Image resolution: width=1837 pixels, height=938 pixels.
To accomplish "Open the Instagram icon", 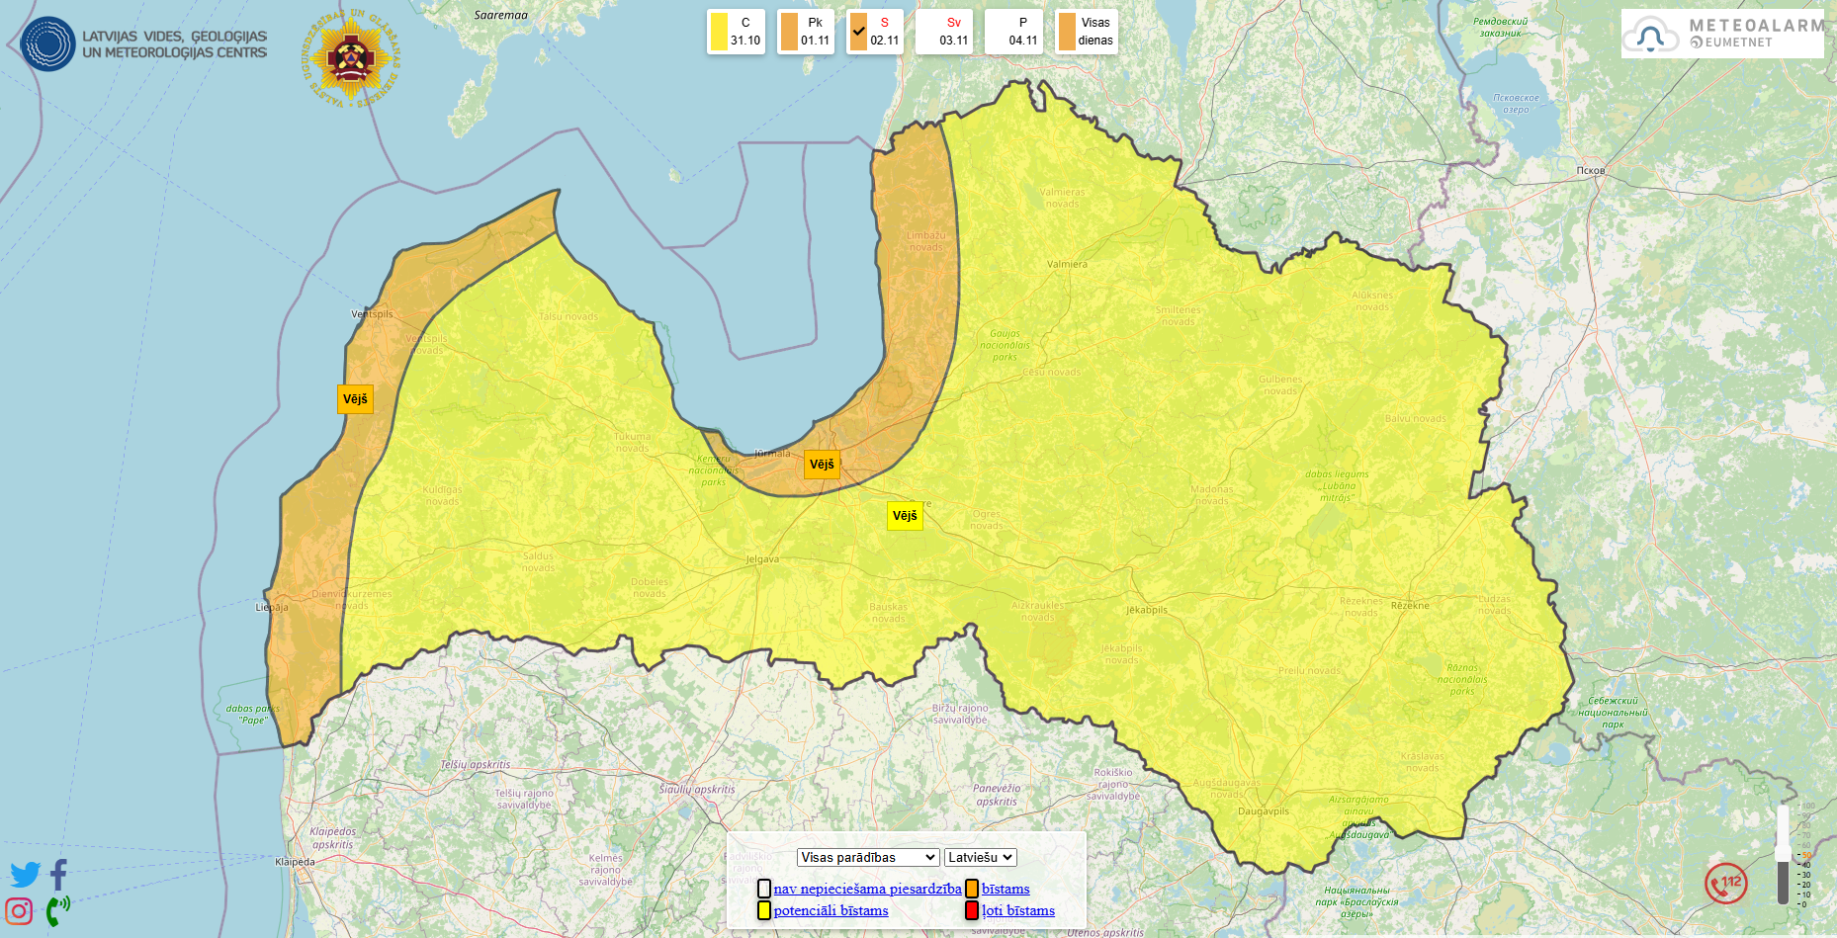I will tap(19, 910).
